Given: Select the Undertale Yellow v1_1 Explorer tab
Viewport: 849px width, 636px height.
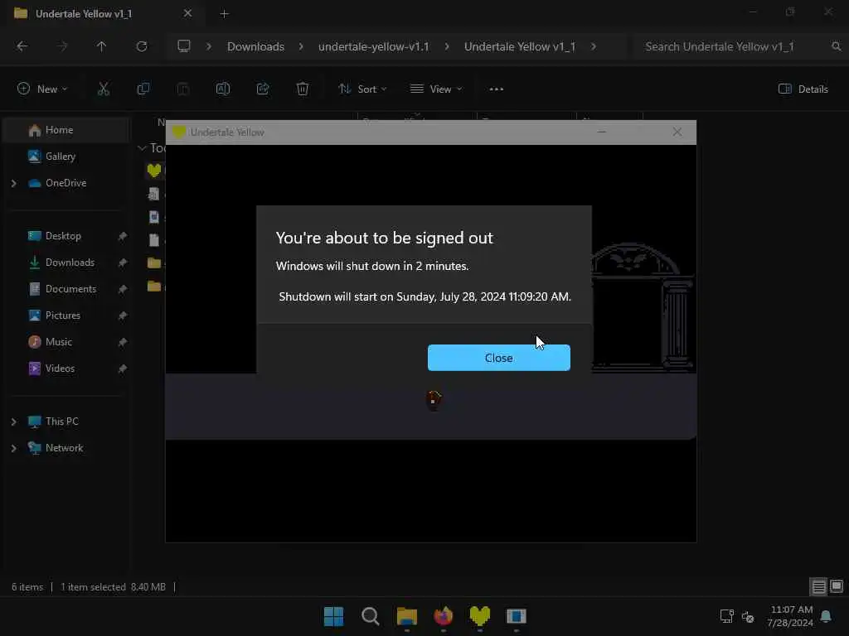Looking at the screenshot, I should (103, 13).
